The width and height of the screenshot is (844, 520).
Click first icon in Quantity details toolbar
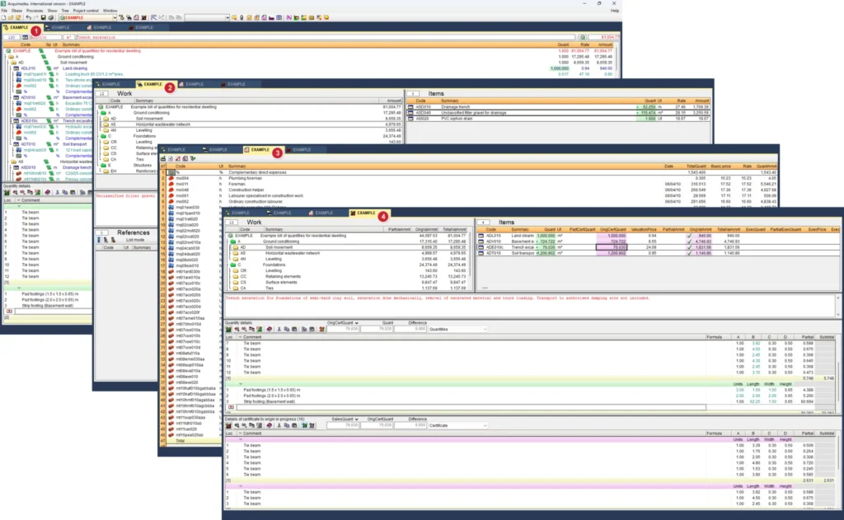(229, 329)
